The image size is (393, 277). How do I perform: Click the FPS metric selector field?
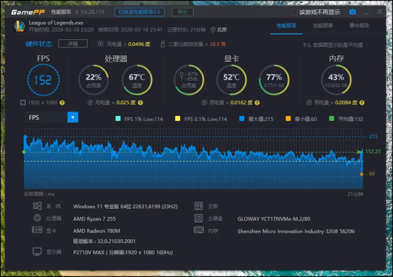(51, 117)
